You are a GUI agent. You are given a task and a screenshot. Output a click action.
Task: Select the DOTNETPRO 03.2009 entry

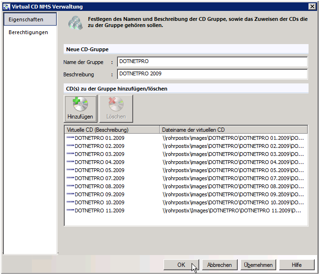pyautogui.click(x=99, y=154)
